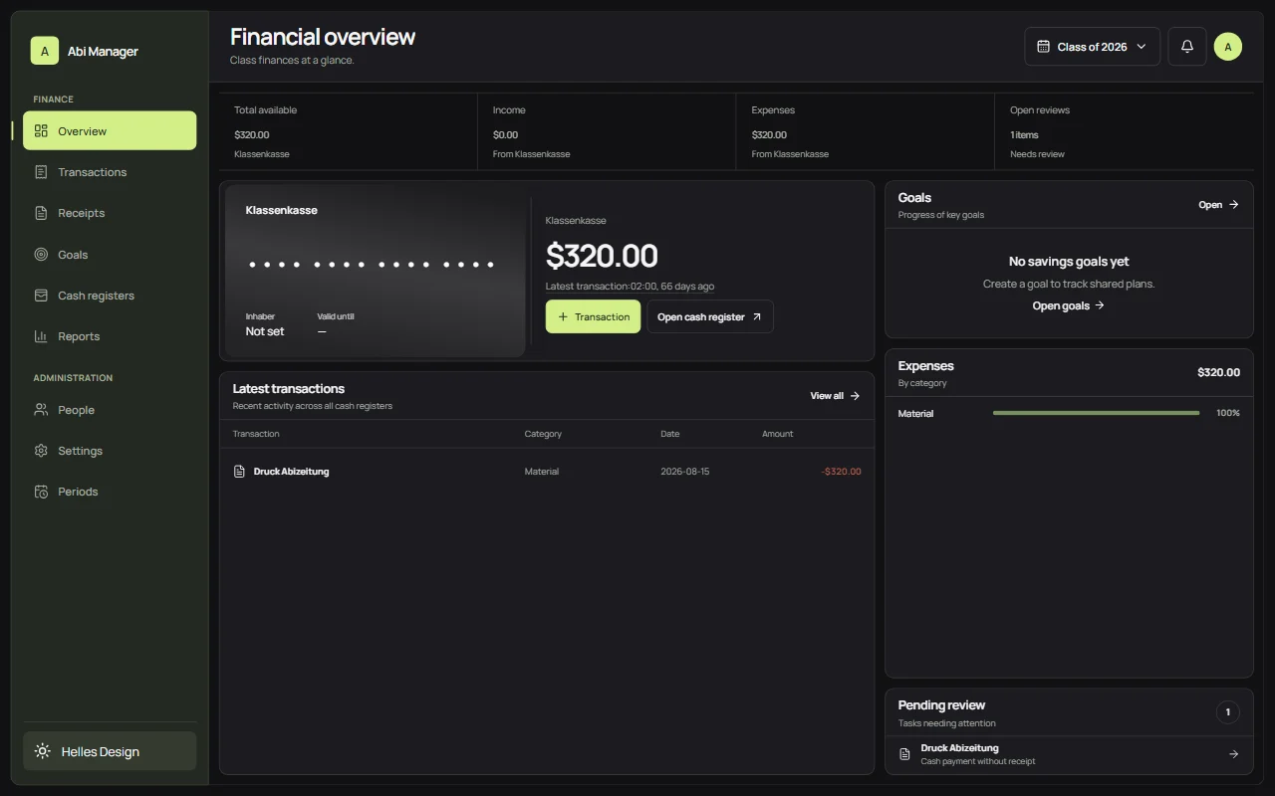Click the Income summary card
The image size is (1275, 796).
pos(608,132)
